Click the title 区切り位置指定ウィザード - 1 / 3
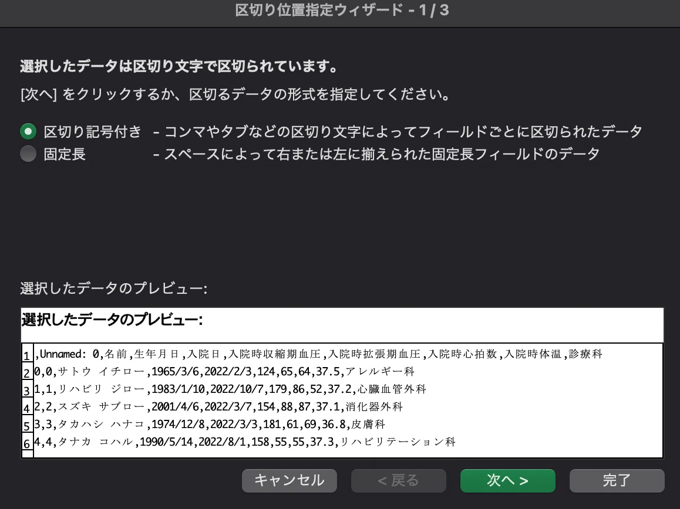This screenshot has width=680, height=509. click(x=342, y=10)
